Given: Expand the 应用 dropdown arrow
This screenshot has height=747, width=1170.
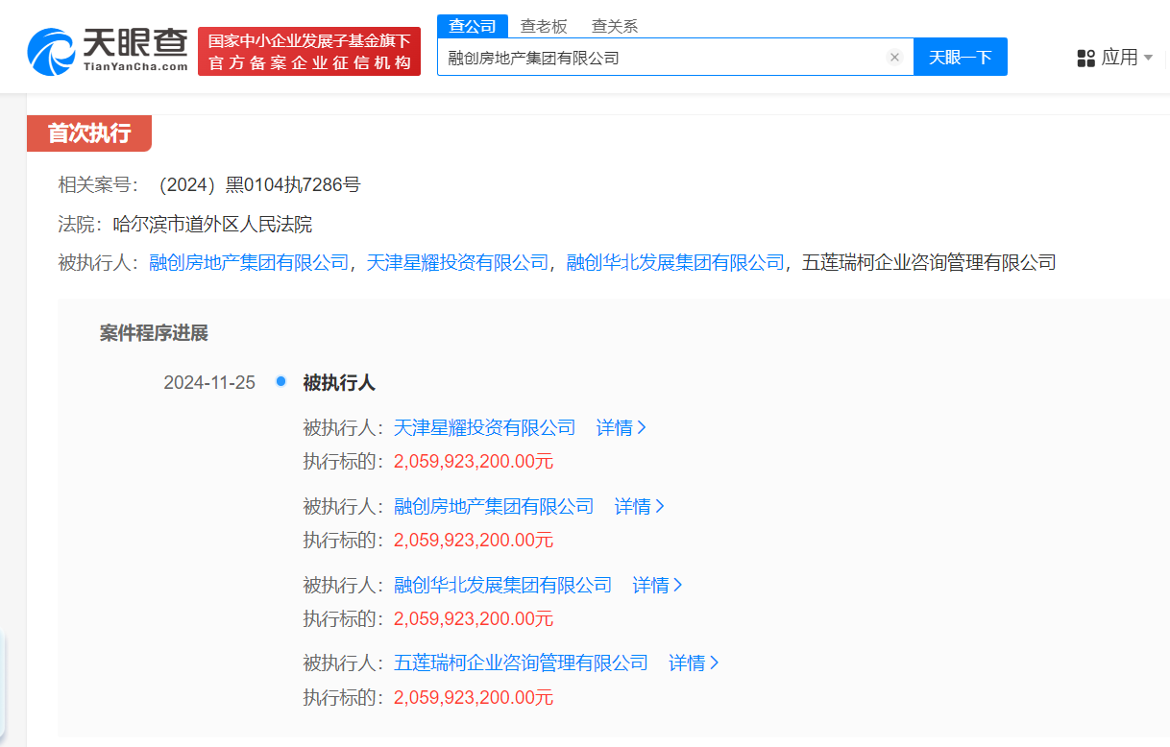Looking at the screenshot, I should 1148,58.
